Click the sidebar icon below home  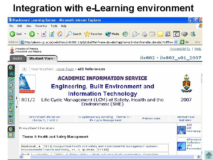coord(11,80)
